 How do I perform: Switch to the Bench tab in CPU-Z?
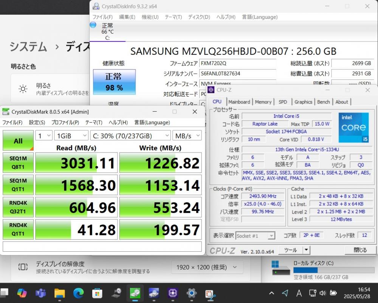(x=324, y=102)
